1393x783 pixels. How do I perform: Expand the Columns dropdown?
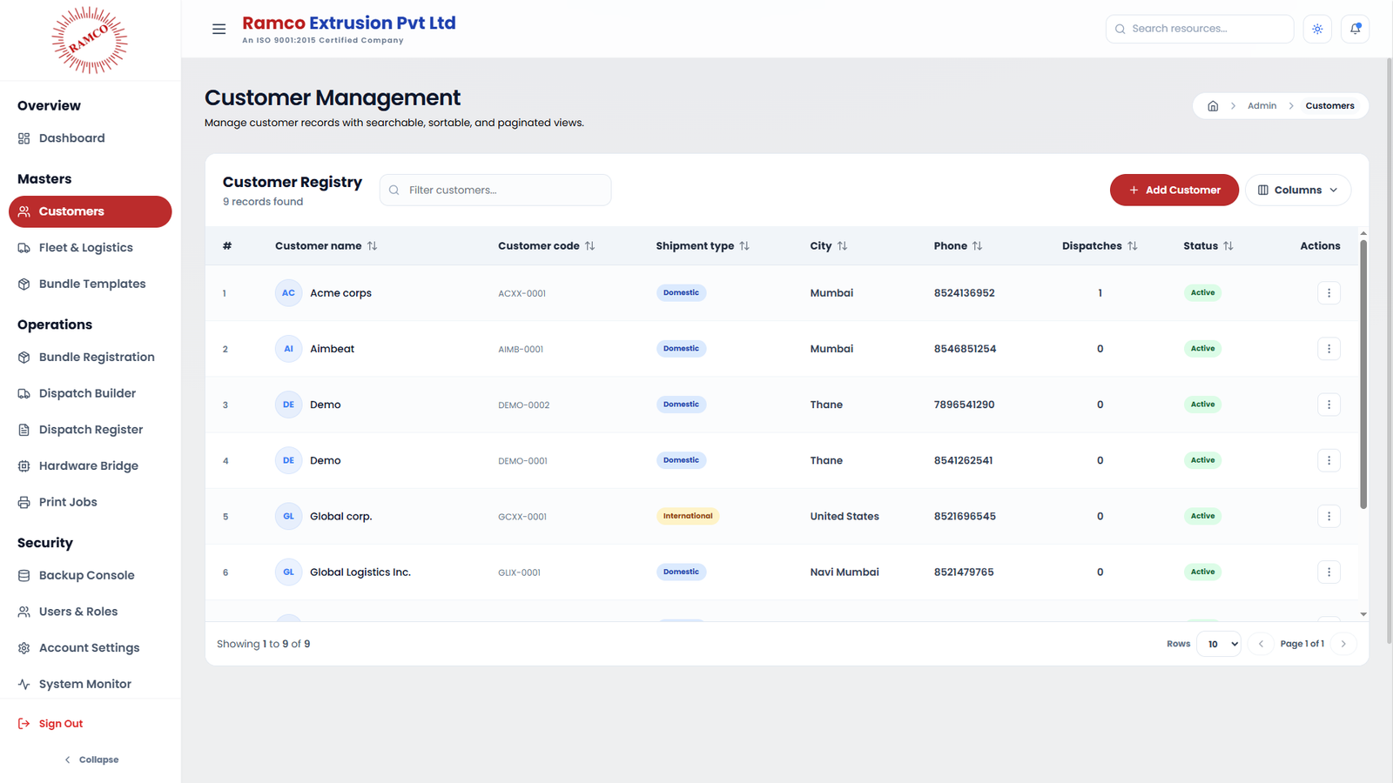tap(1298, 190)
